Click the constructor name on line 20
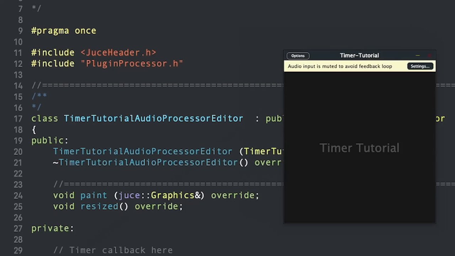Image resolution: width=455 pixels, height=256 pixels. click(143, 151)
